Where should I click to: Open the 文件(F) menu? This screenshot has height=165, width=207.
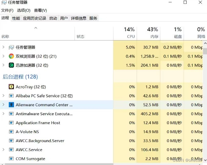click(x=7, y=10)
